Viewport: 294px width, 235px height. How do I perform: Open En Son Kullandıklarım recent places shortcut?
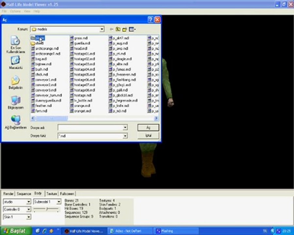tap(15, 45)
